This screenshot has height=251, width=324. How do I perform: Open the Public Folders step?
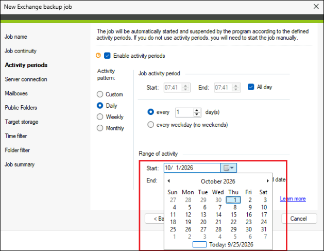point(21,108)
